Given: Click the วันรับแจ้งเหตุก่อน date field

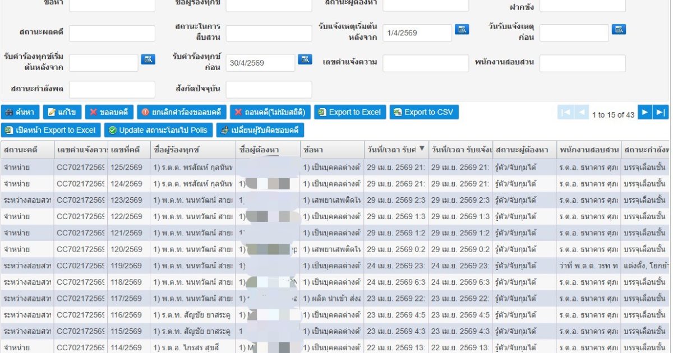Looking at the screenshot, I should coord(574,33).
